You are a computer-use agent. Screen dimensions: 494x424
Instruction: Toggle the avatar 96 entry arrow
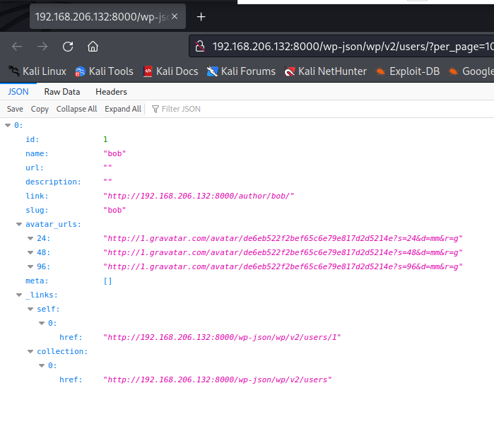pos(30,267)
